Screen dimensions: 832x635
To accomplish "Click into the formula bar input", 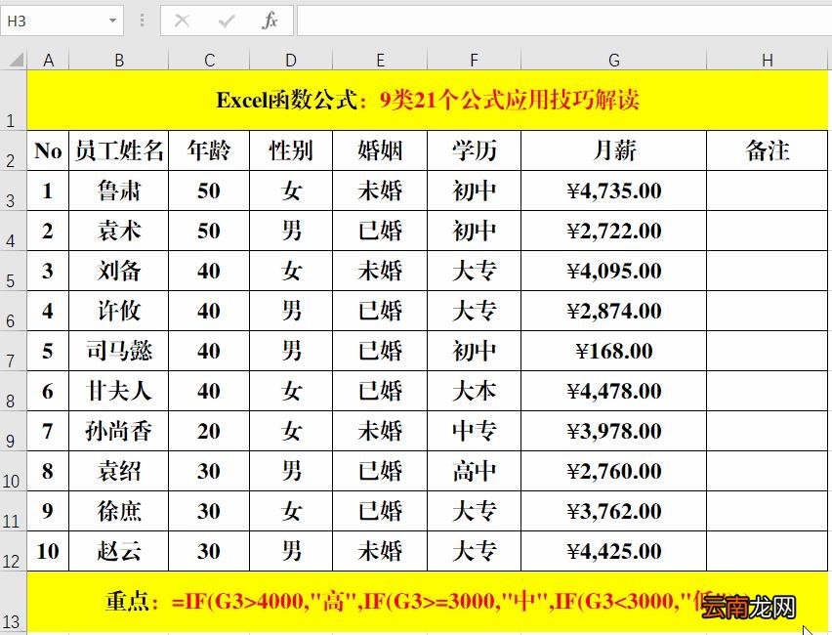I will click(563, 21).
